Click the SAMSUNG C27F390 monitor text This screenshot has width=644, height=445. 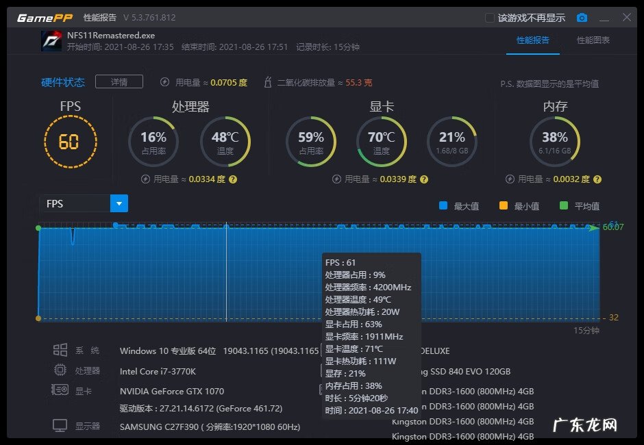(210, 427)
